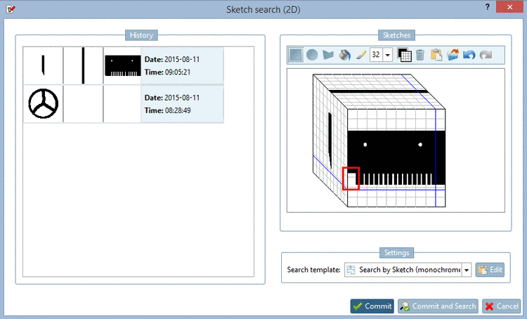Click the open image file icon

pos(453,55)
